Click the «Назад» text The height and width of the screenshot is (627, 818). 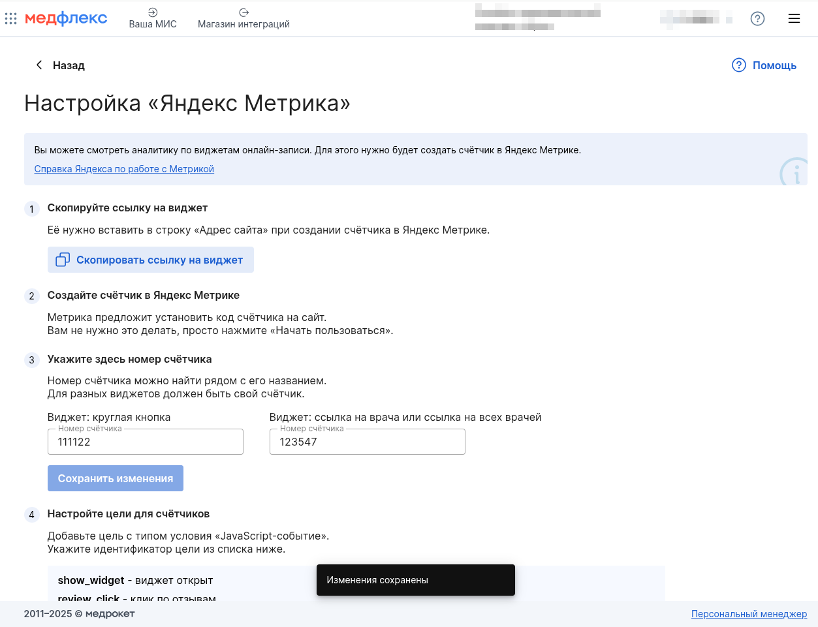tap(69, 65)
